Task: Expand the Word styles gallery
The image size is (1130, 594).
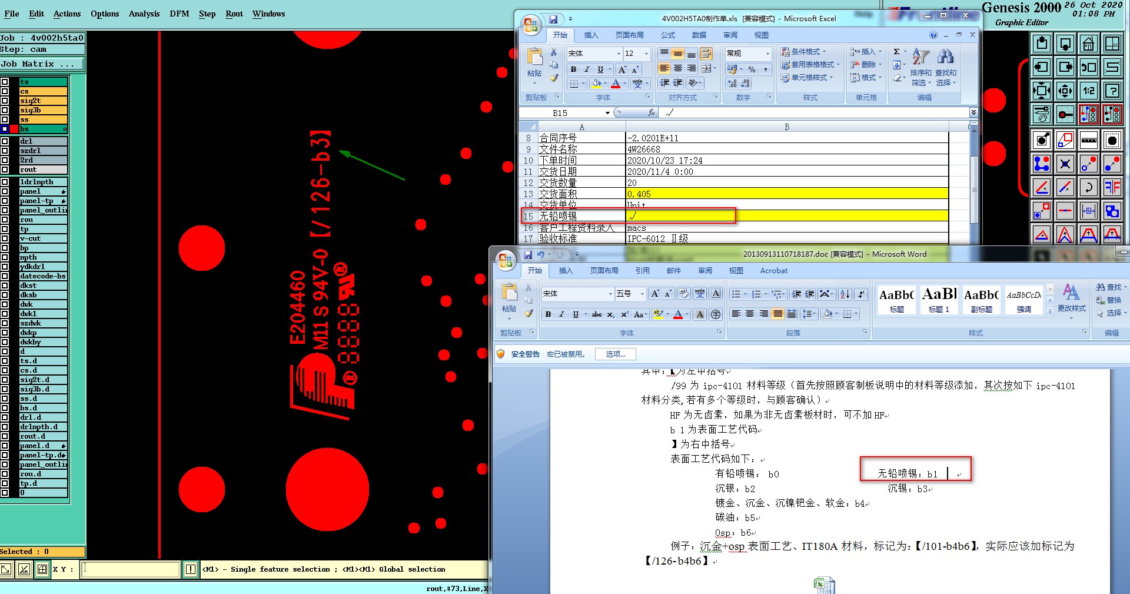Action: coord(1050,312)
